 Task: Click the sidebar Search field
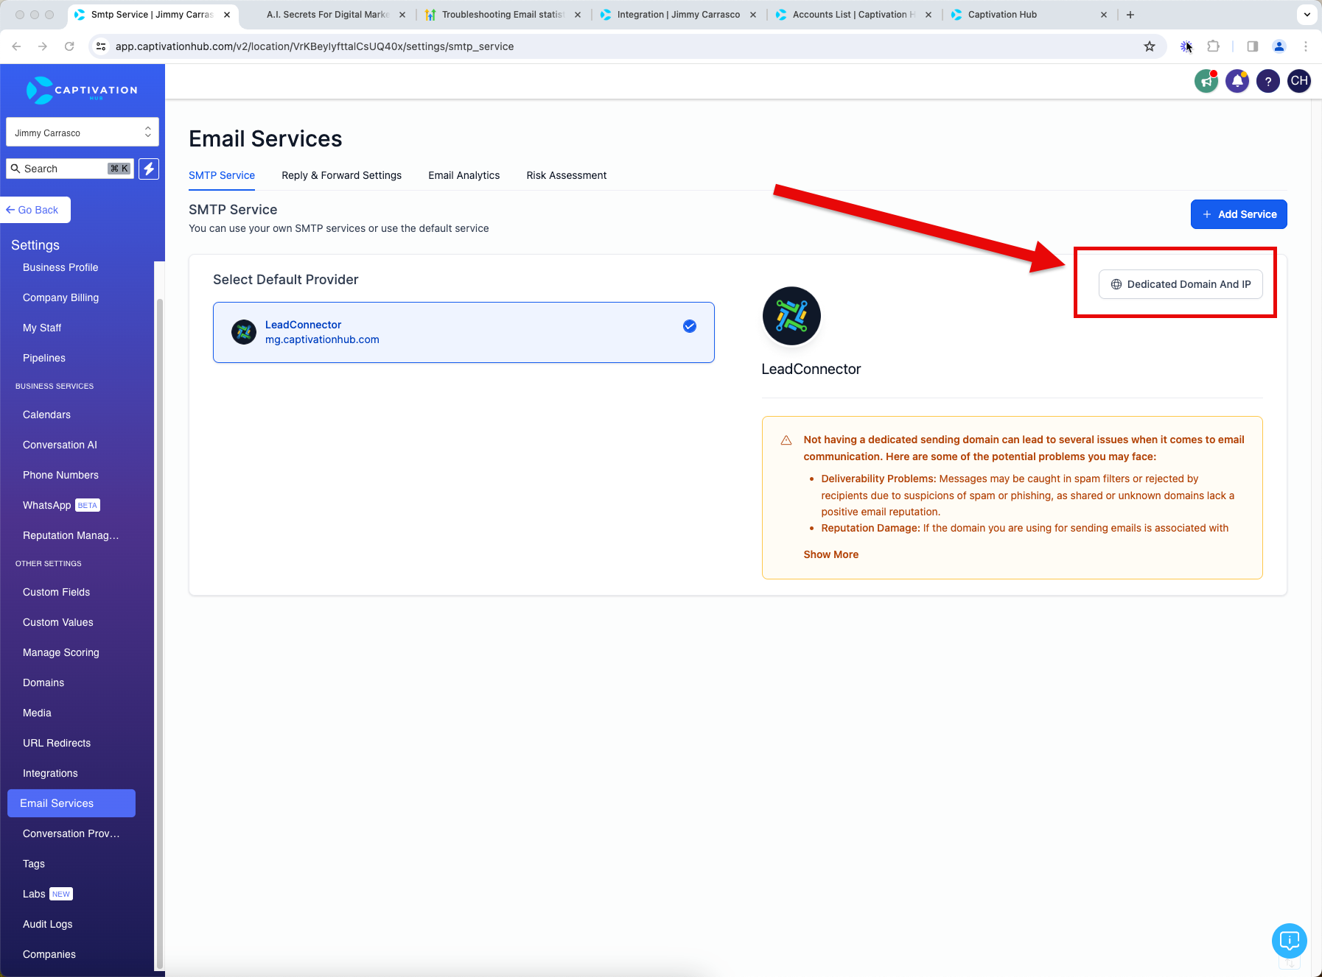(70, 169)
